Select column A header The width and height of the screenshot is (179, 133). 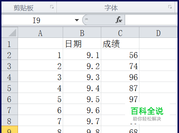pyautogui.click(x=40, y=32)
